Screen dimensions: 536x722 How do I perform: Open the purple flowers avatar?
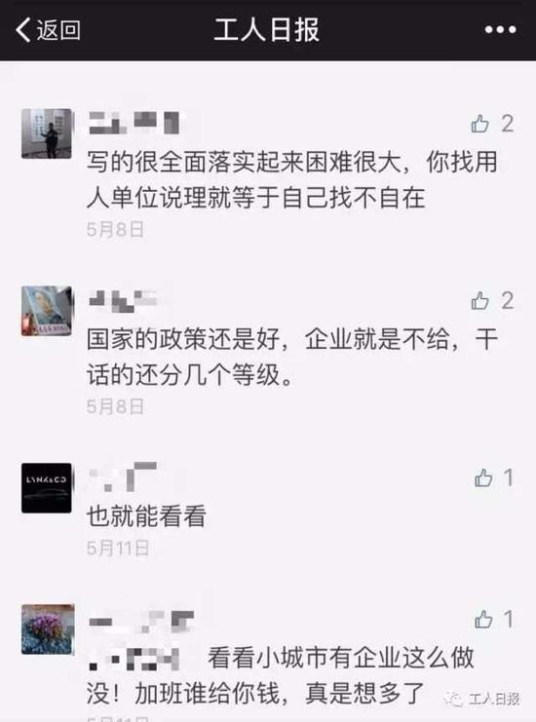point(48,629)
